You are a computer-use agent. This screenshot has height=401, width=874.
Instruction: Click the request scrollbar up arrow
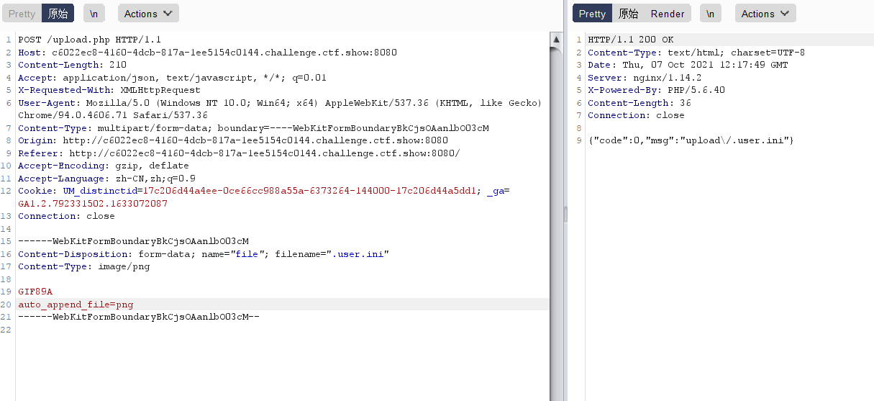[556, 39]
